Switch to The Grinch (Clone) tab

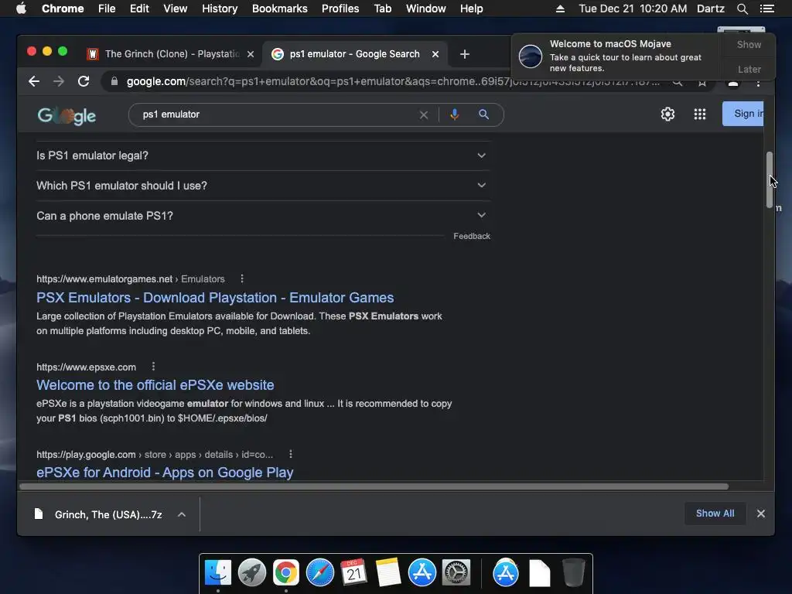pyautogui.click(x=172, y=54)
